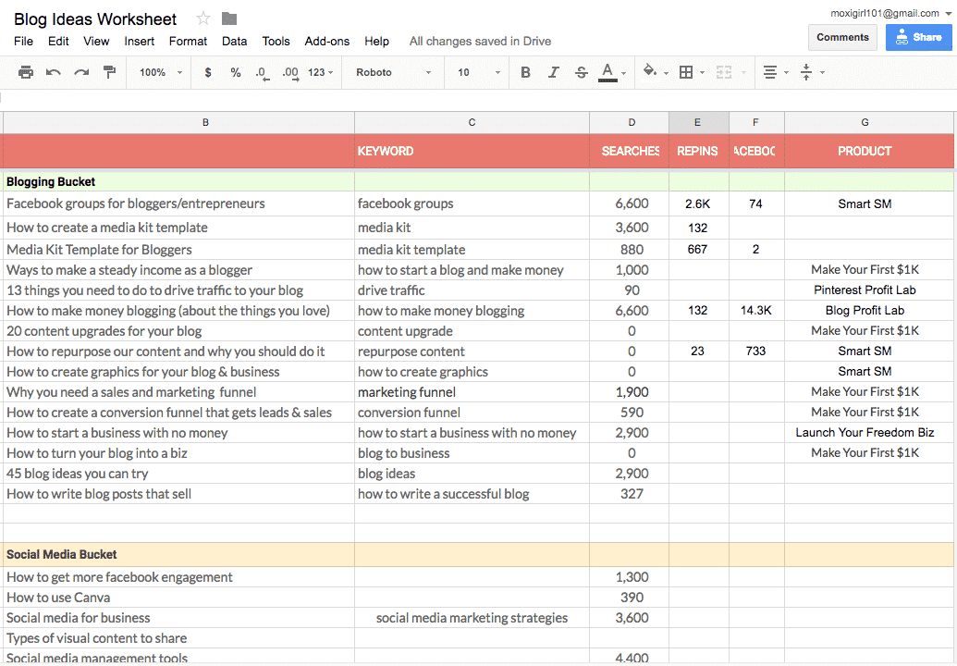
Task: Expand the Roboto font dropdown
Action: [x=394, y=73]
